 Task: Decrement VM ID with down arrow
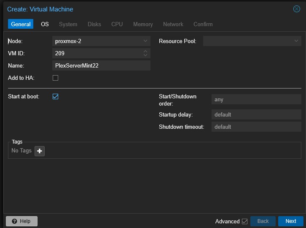point(145,55)
